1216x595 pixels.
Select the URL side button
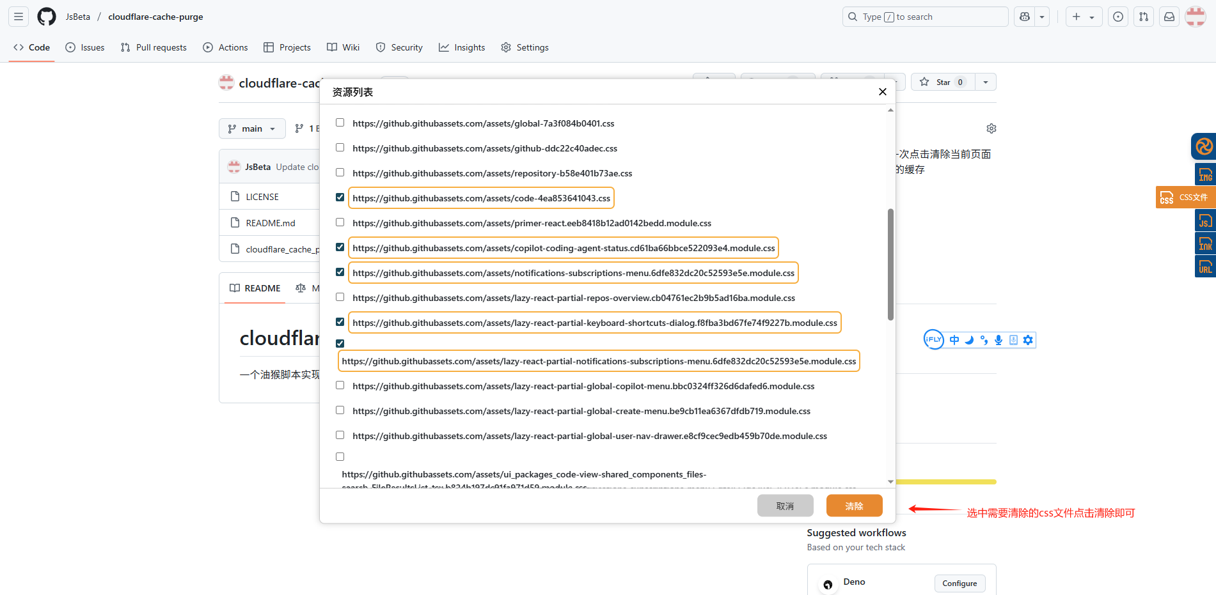pyautogui.click(x=1205, y=267)
